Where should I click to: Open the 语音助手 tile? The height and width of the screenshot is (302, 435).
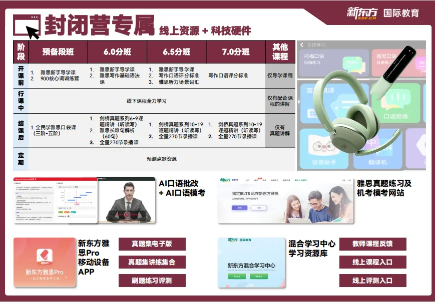(x=324, y=149)
